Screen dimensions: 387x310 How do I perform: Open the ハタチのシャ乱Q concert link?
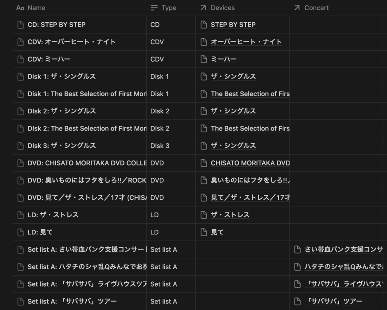[344, 267]
